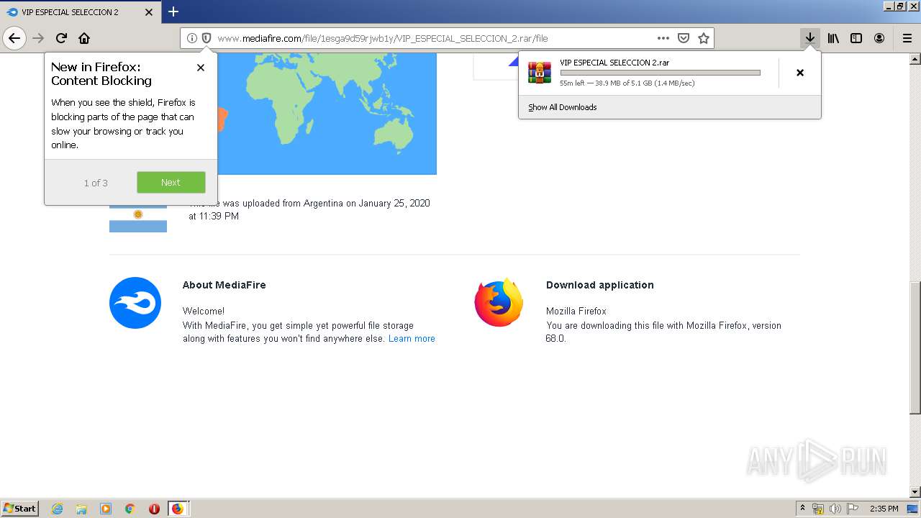Dismiss the Content Blocking tip popup
The image size is (921, 518).
click(201, 68)
